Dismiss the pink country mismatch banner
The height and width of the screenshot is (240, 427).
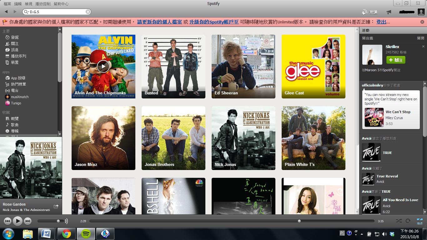click(x=422, y=22)
